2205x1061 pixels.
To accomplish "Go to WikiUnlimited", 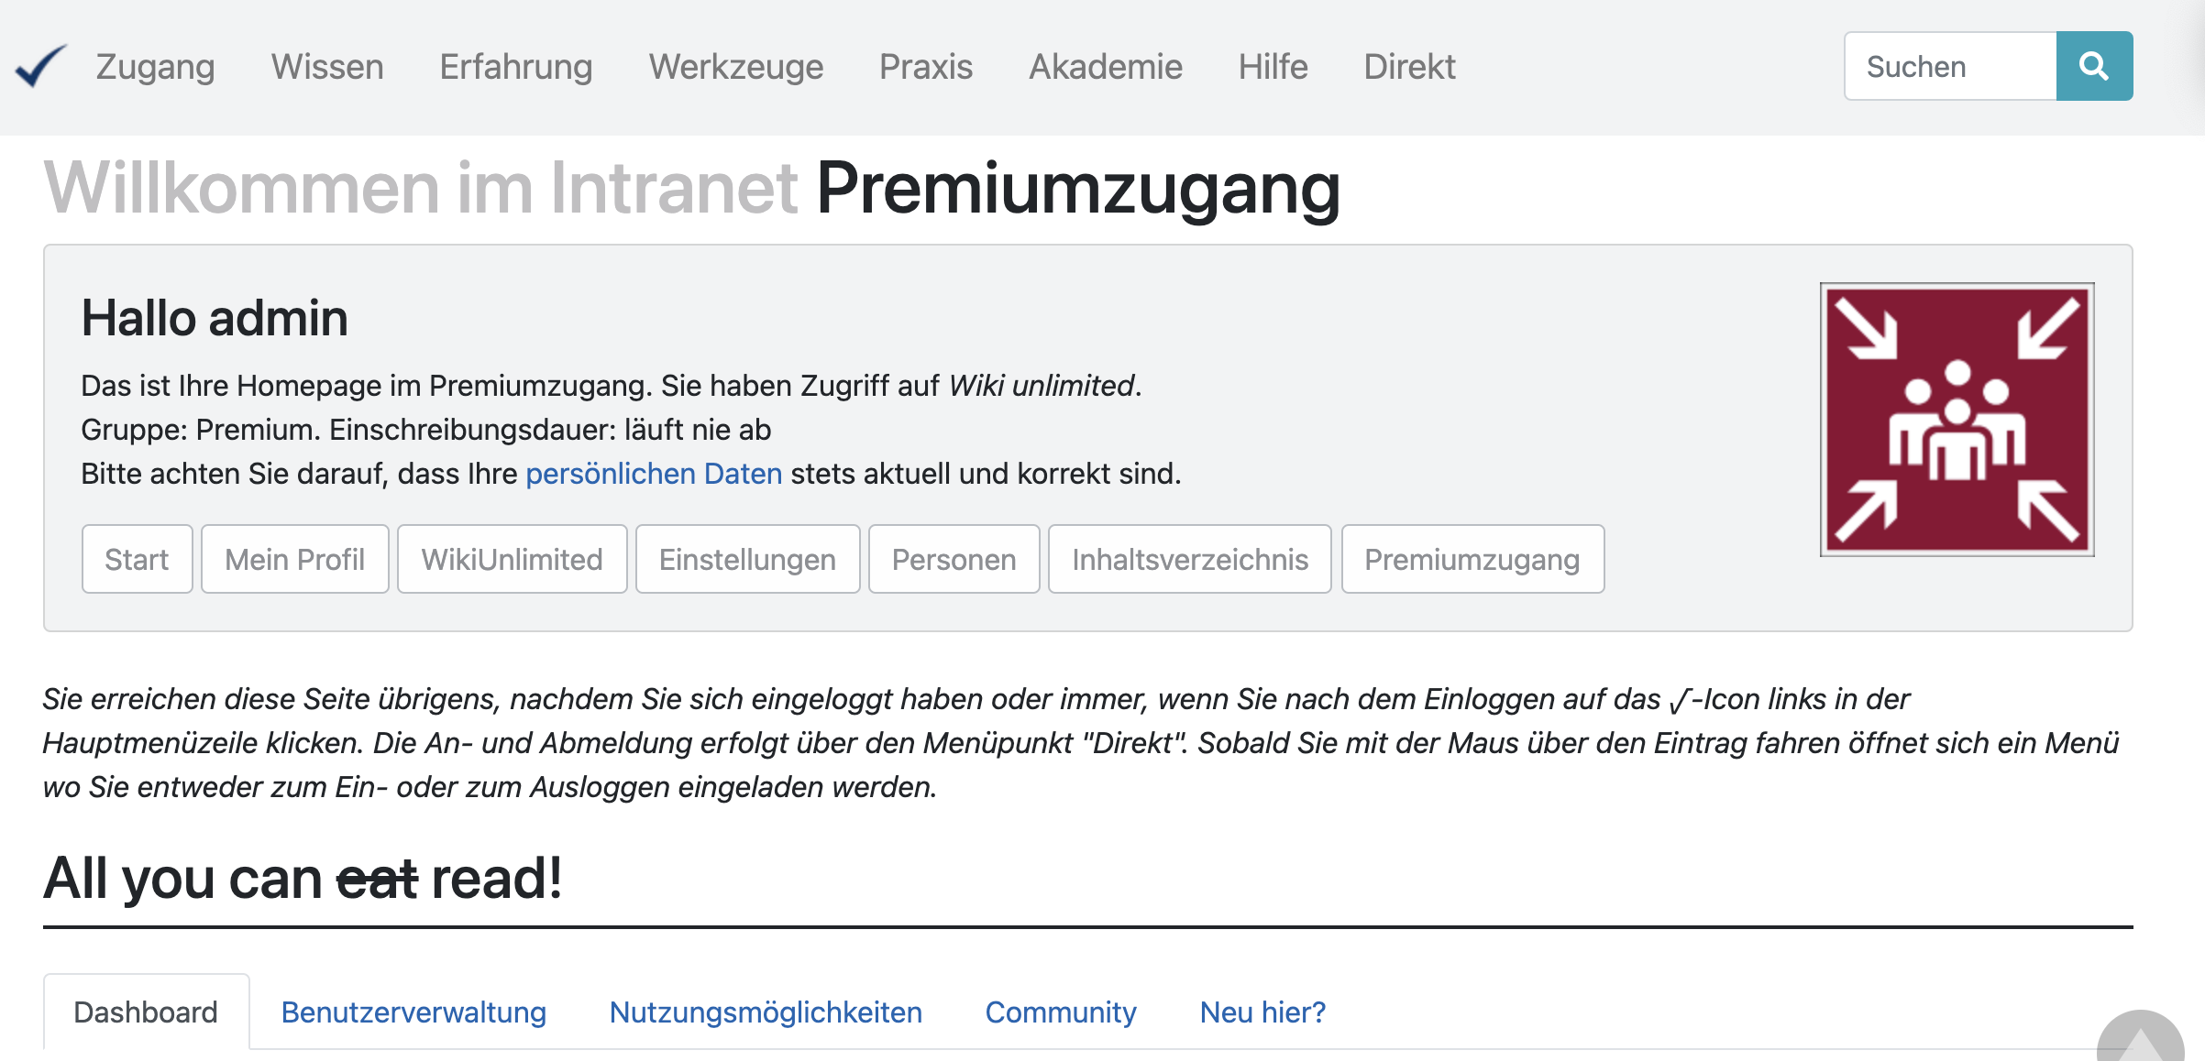I will point(512,559).
